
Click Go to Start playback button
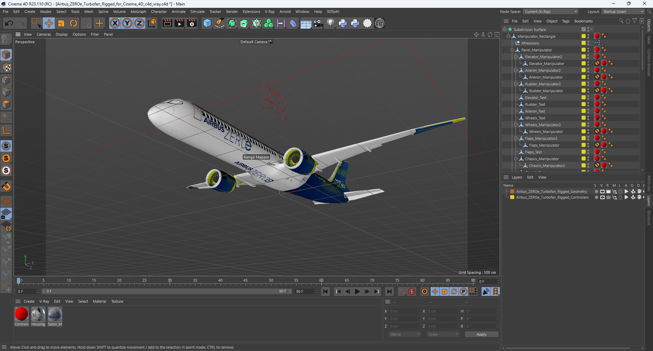coord(325,291)
